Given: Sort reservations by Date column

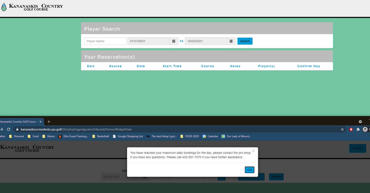Looking at the screenshot, I should tap(141, 66).
